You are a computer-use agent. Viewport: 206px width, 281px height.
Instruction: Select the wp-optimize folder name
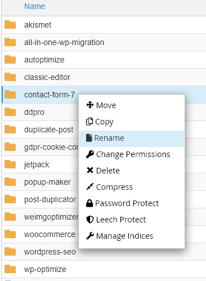pos(45,270)
